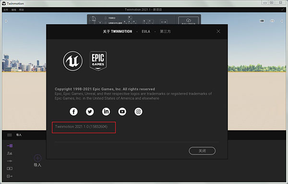
Task: Open the 编辑 menu
Action: pos(14,10)
